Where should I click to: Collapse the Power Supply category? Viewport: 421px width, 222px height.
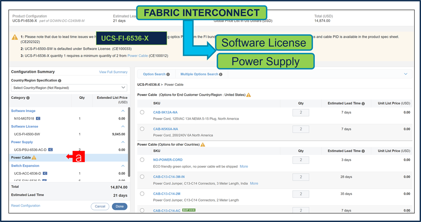123,142
